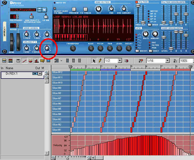194x160 pixels.
Task: Click the LFO Rate knob
Action: coord(146,34)
